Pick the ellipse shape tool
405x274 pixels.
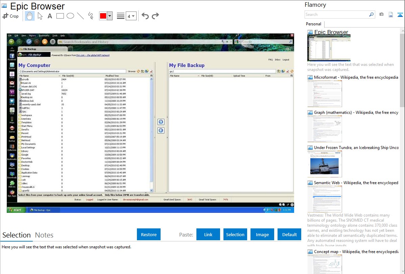click(x=70, y=16)
